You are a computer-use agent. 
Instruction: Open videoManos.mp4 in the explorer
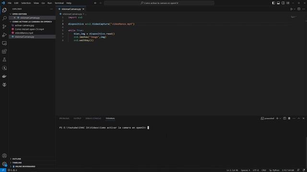click(x=24, y=33)
